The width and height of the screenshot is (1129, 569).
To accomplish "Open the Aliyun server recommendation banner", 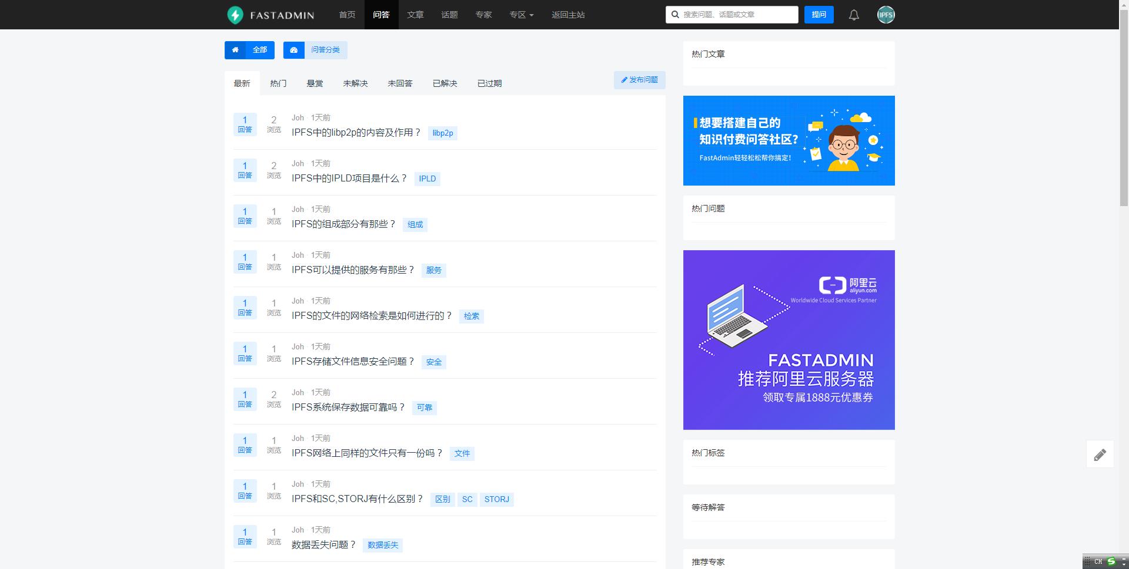I will click(x=789, y=340).
